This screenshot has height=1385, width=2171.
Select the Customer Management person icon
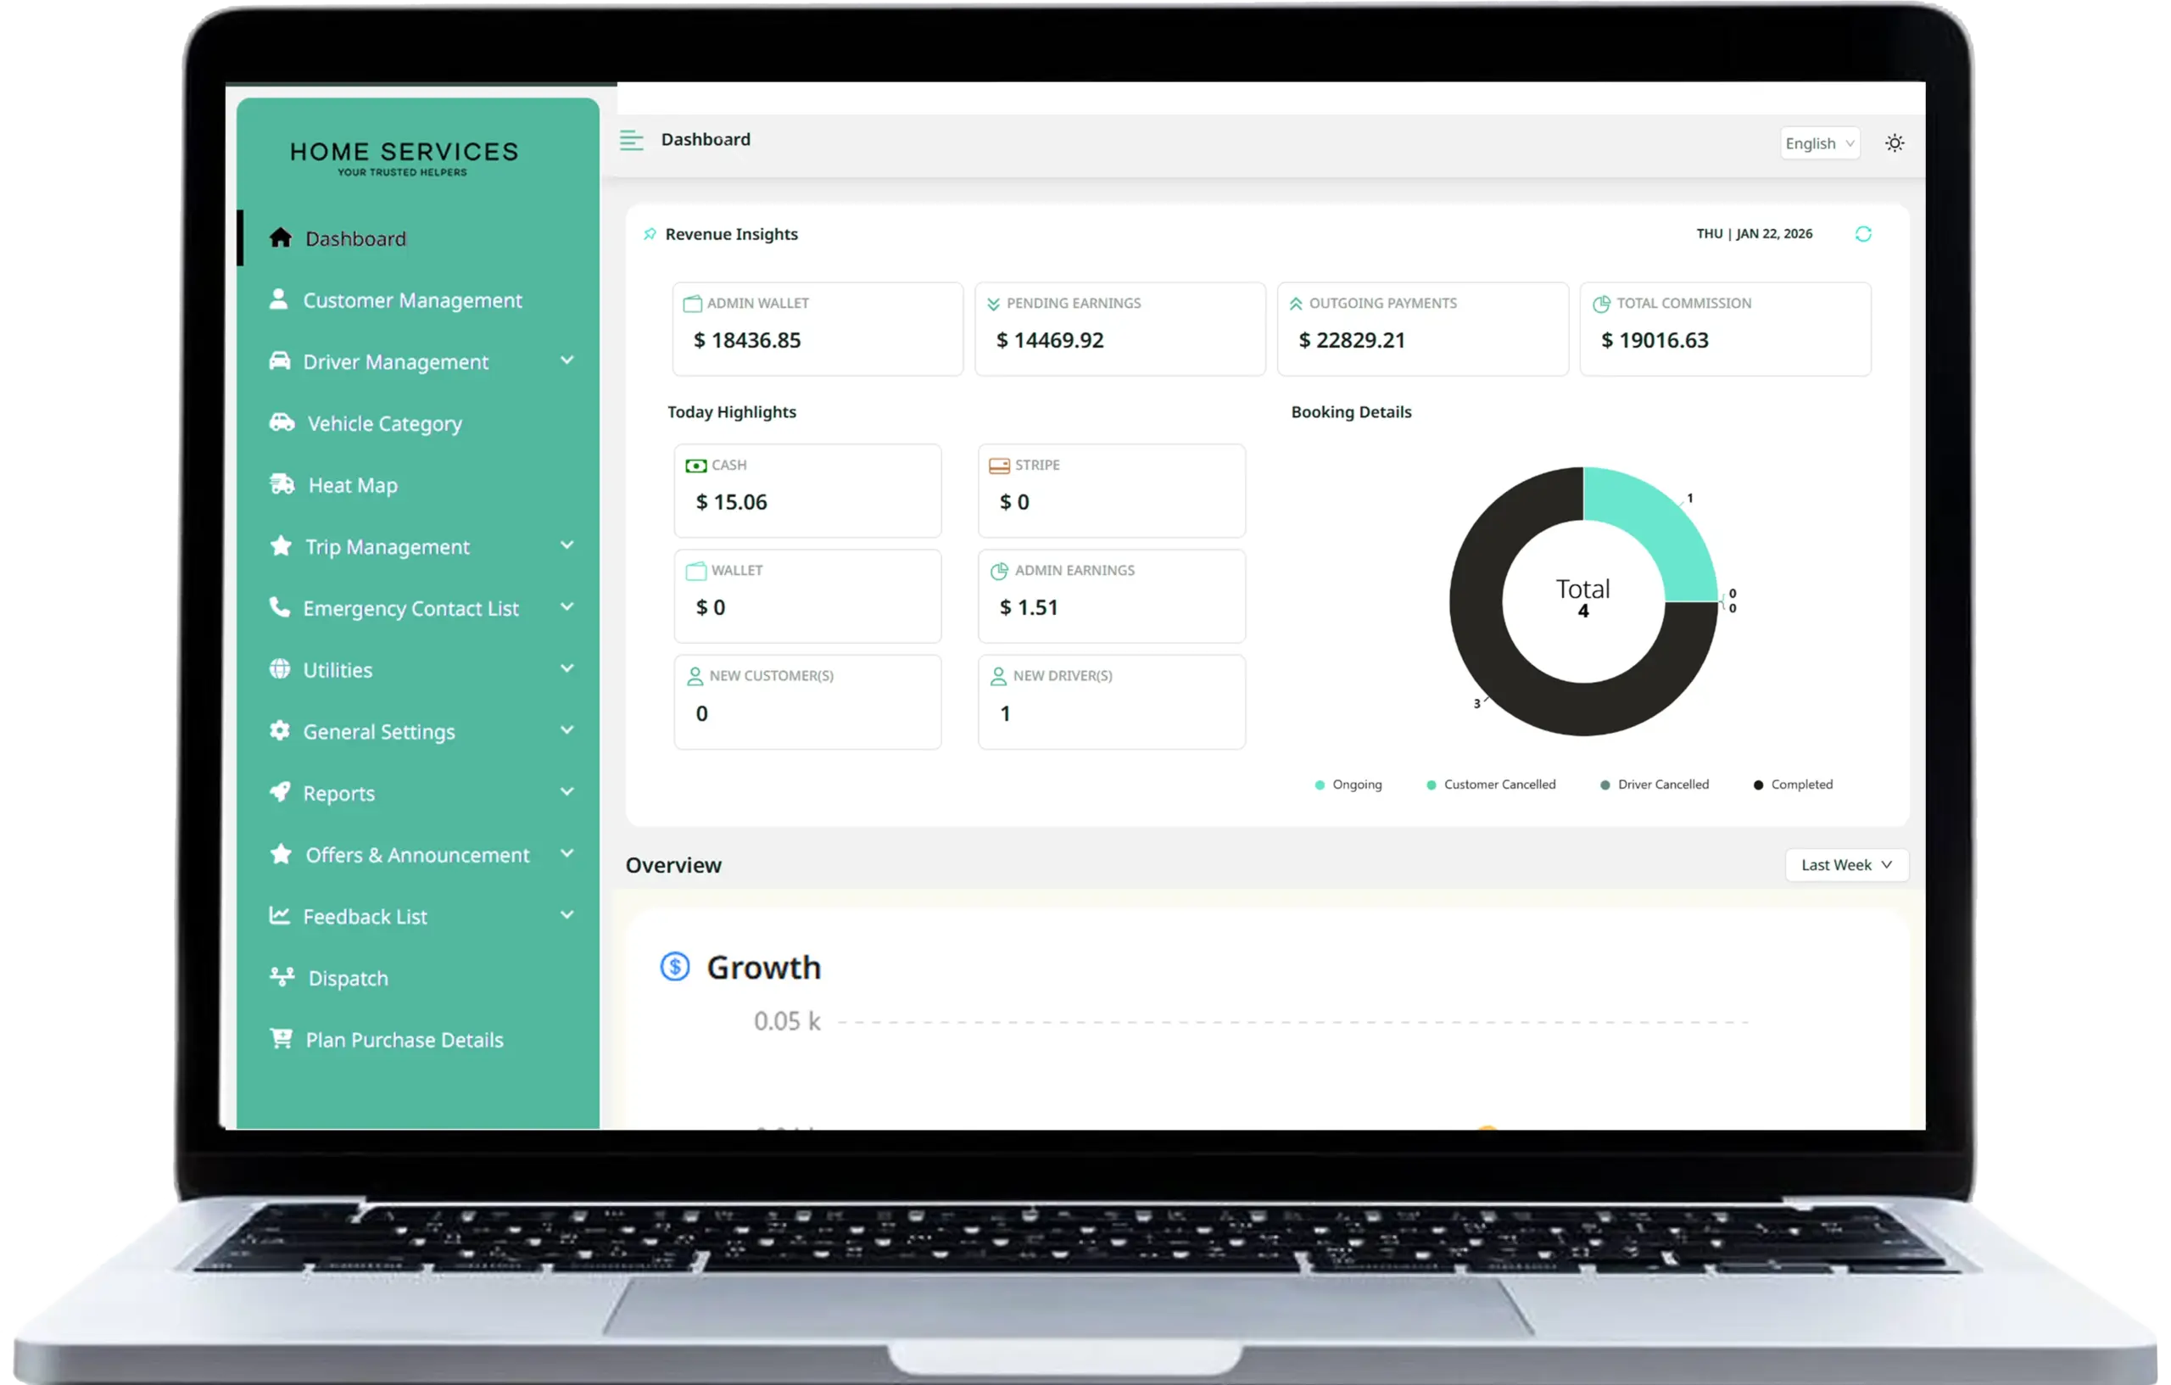pos(280,299)
